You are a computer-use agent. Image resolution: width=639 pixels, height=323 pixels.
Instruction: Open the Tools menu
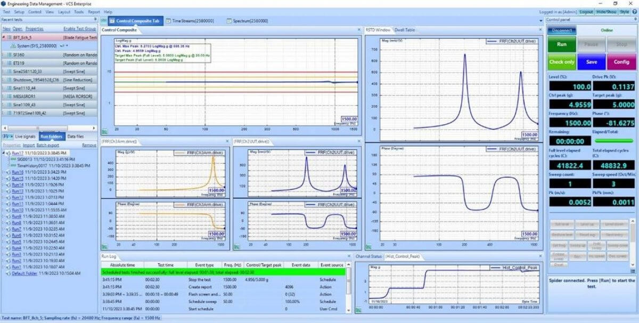(79, 12)
